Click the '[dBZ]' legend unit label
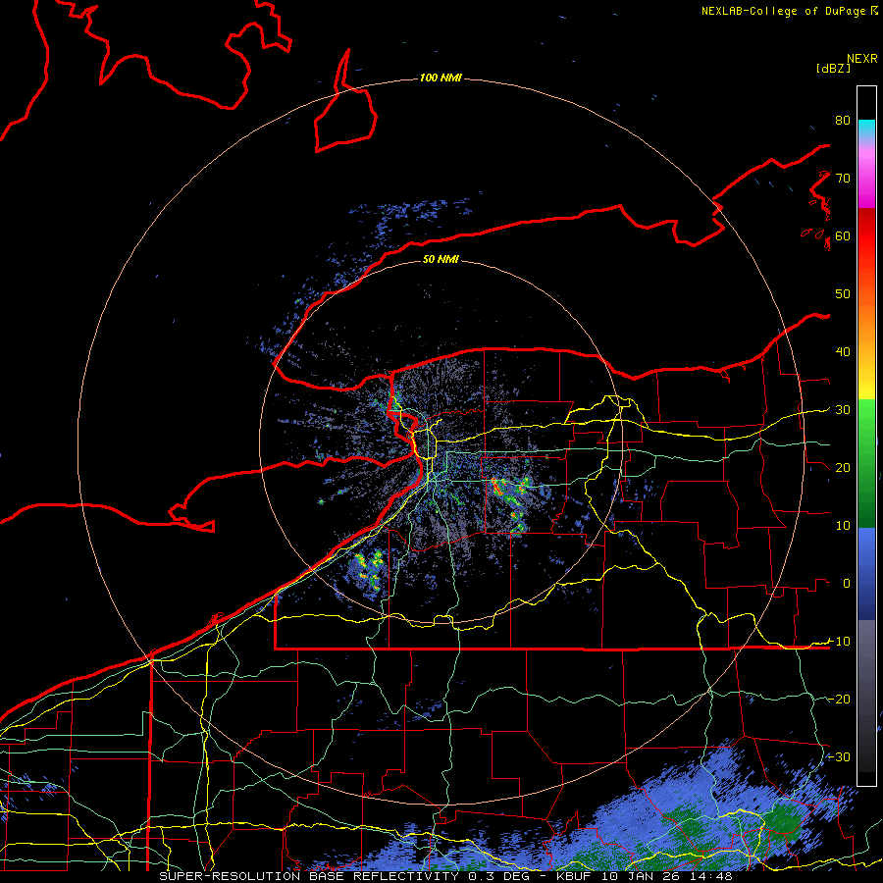Image resolution: width=883 pixels, height=883 pixels. coord(833,69)
